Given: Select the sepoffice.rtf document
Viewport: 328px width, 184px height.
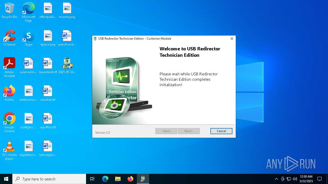Looking at the screenshot, I should pos(48,121).
